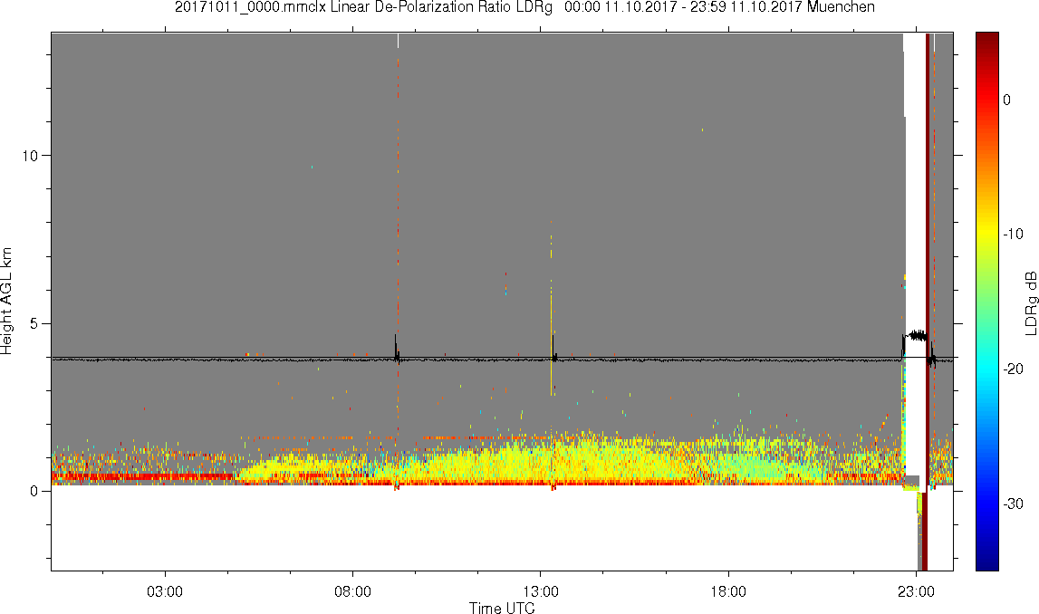Click the plot title text at top
Image resolution: width=1039 pixels, height=614 pixels.
tap(524, 7)
